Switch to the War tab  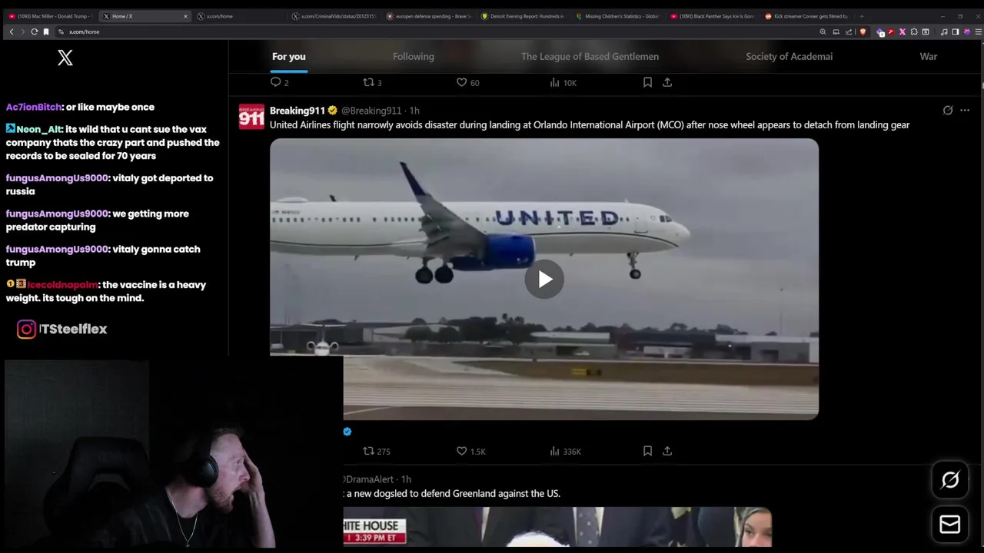click(929, 56)
